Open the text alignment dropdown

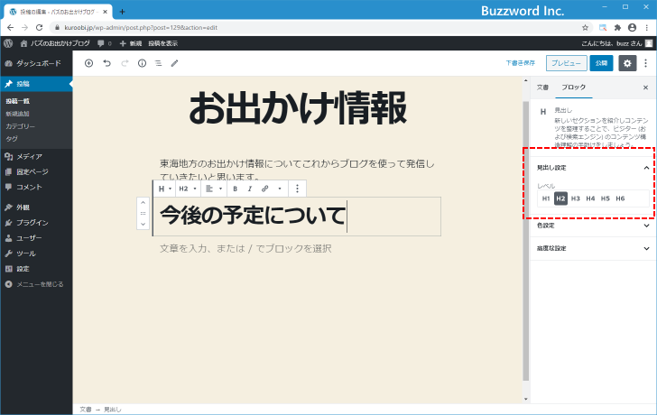point(214,189)
